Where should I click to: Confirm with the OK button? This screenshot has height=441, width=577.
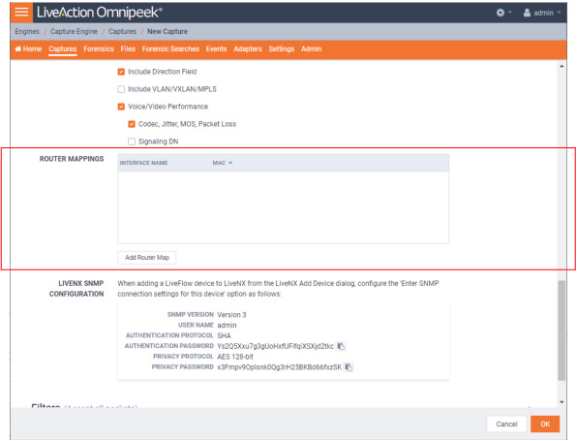click(545, 425)
